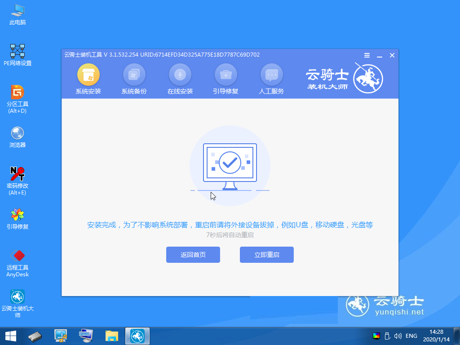Click the 返回首页 button
Screen dimensions: 460x345
click(x=193, y=255)
